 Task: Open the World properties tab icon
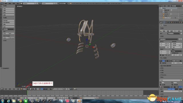coord(170,22)
